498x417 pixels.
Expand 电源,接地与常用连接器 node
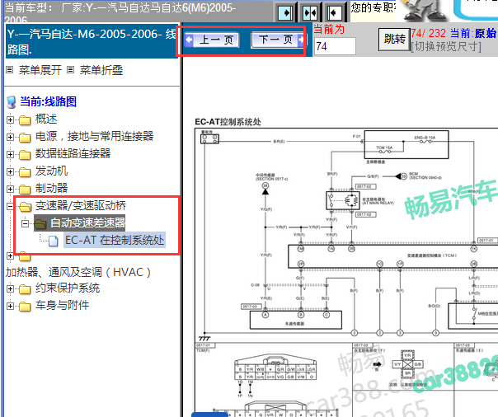(10, 137)
